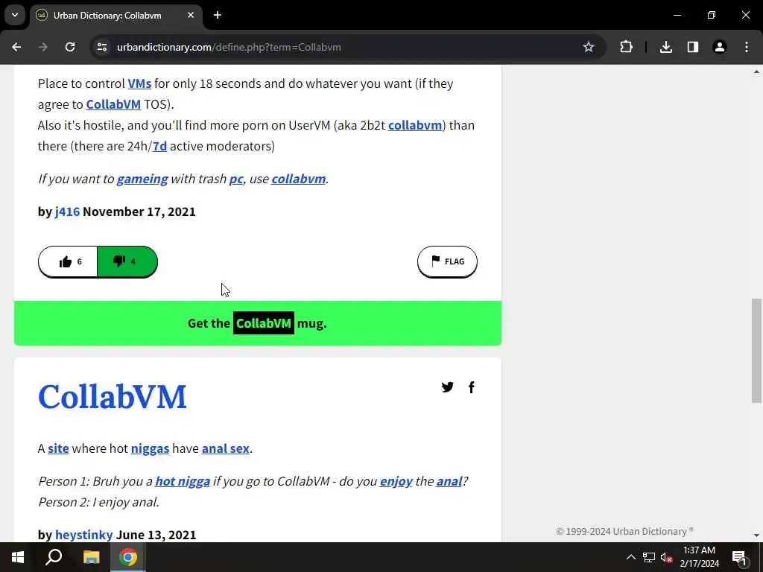Open author j416 profile
Image resolution: width=763 pixels, height=572 pixels.
[67, 212]
